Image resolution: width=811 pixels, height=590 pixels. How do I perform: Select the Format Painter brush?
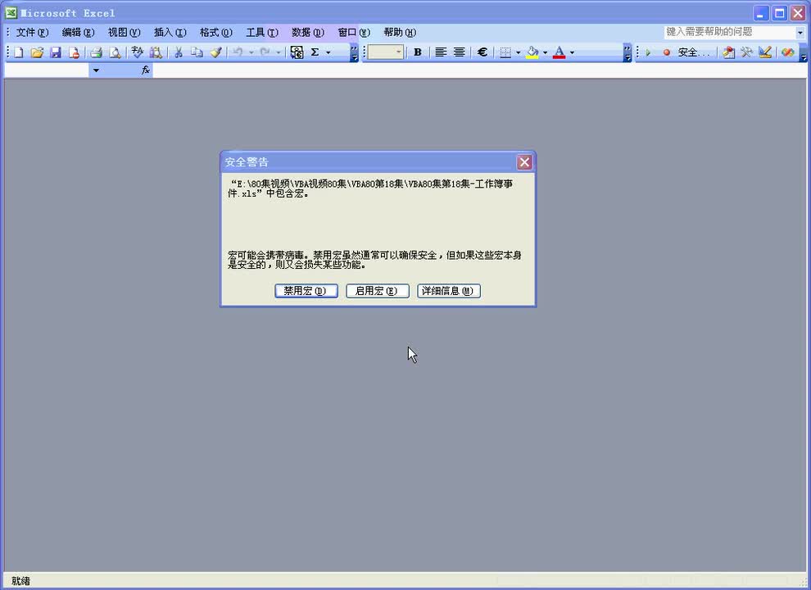tap(216, 52)
